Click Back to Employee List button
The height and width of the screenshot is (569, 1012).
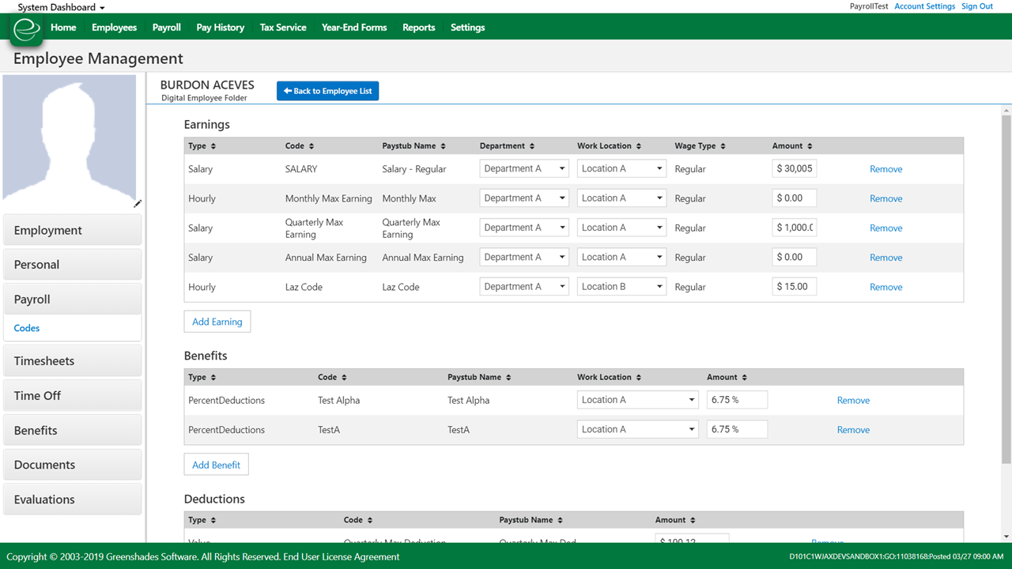(327, 91)
